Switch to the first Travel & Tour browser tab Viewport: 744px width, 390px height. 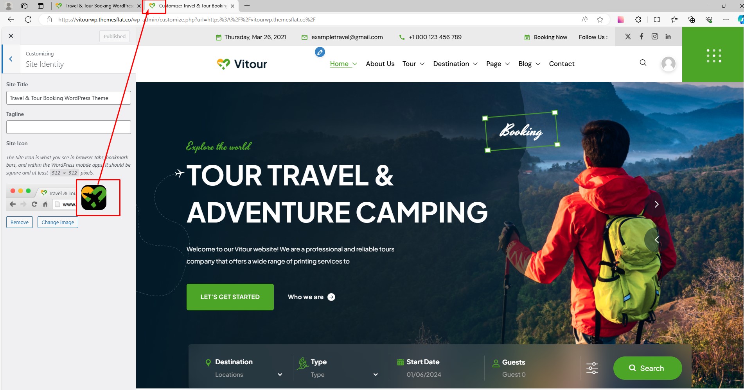click(x=98, y=6)
